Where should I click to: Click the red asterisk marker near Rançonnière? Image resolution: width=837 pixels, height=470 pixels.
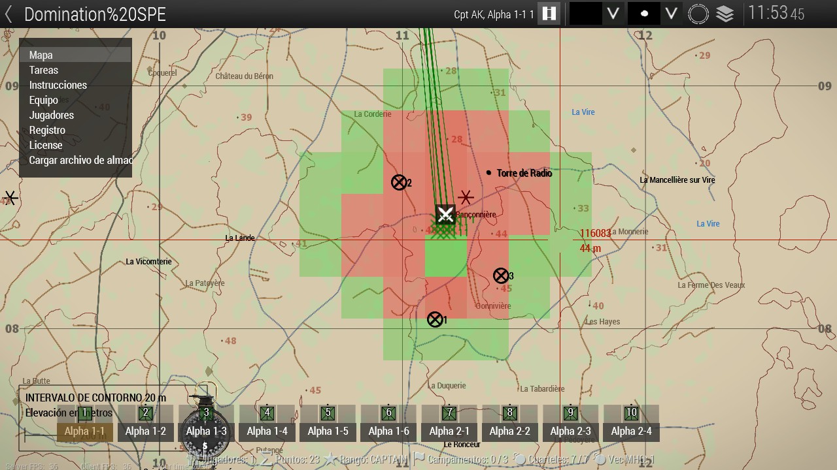pyautogui.click(x=466, y=196)
